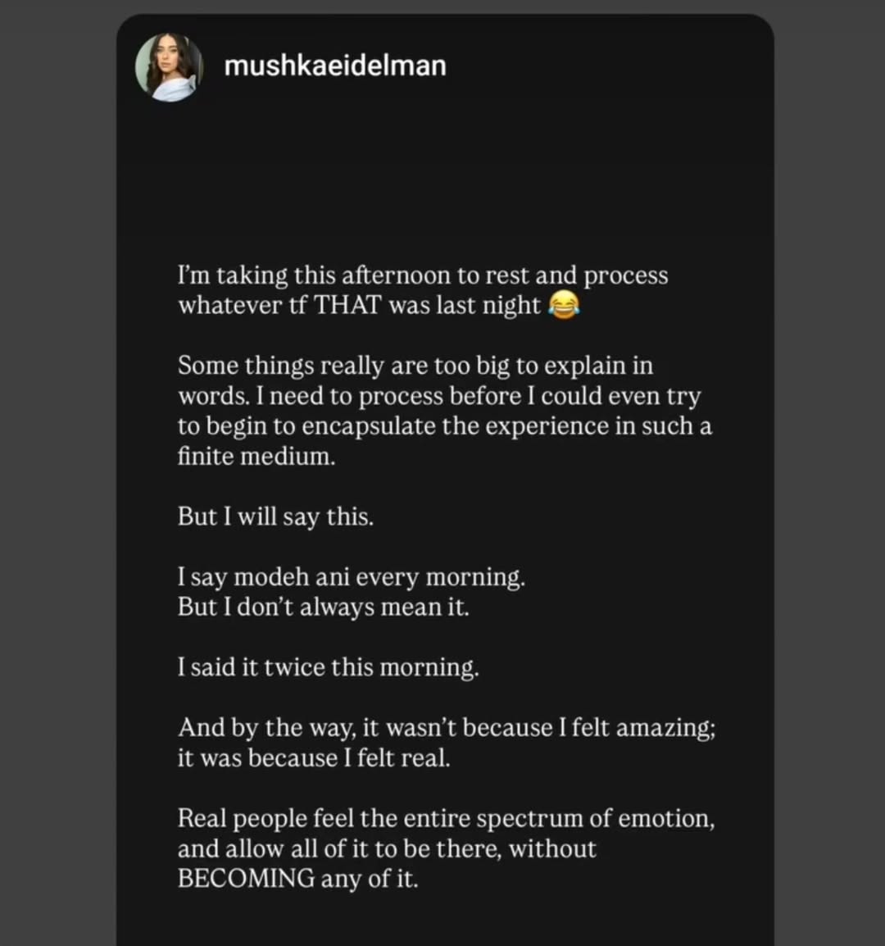Screen dimensions: 885x946
Task: Select the line "But I don't always mean it."
Action: [x=324, y=607]
